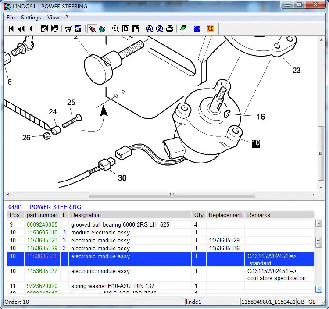The width and height of the screenshot is (329, 309).
Task: Click callout number 26 in diagram
Action: tap(26, 138)
